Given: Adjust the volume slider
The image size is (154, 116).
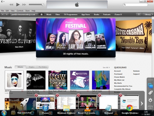Looking at the screenshot, I should click(36, 5).
